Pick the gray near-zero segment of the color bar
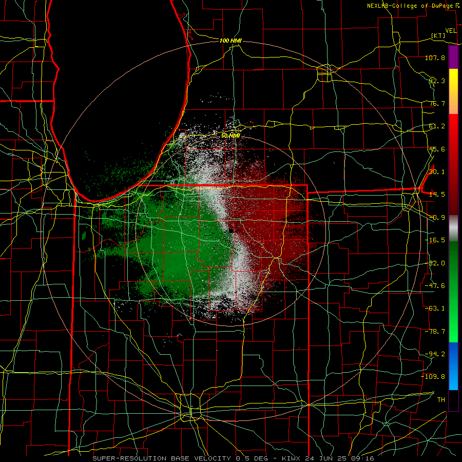Viewport: 462px width, 462px height. coord(453,228)
